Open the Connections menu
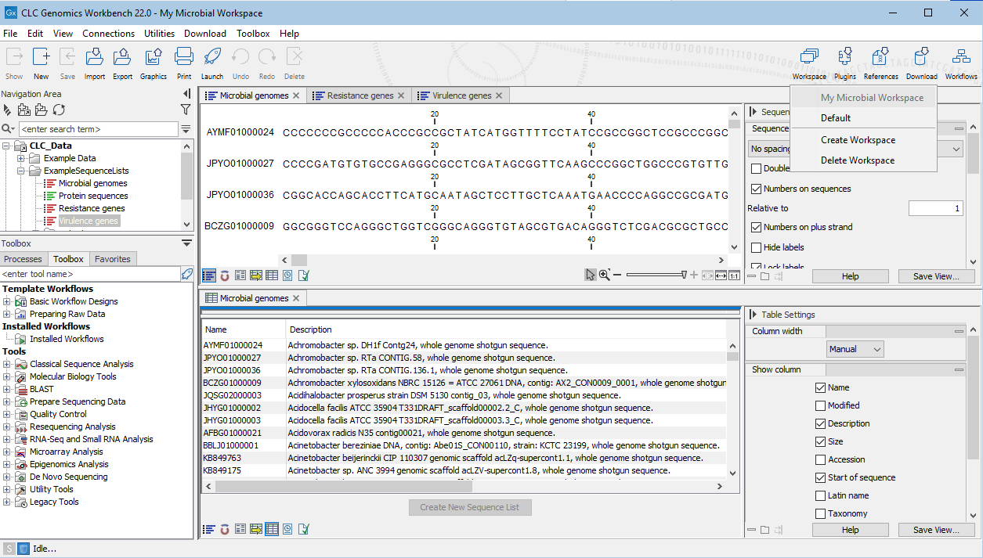983x558 pixels. click(108, 33)
